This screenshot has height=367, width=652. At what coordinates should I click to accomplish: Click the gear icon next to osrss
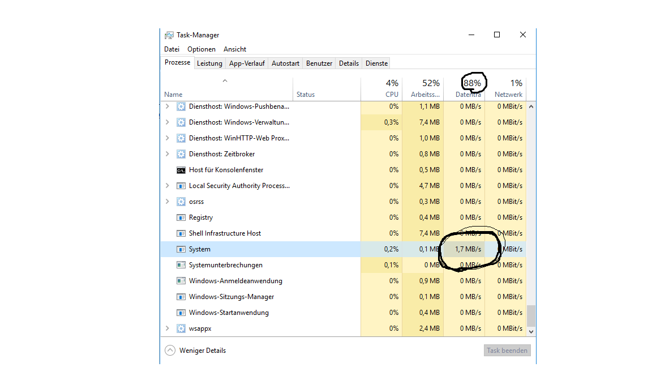[181, 202]
